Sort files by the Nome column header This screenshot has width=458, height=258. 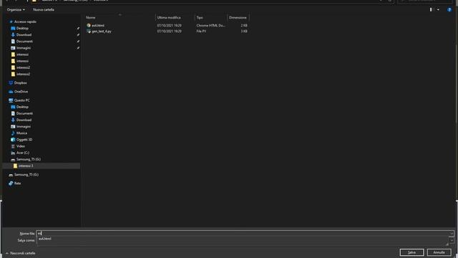click(x=91, y=17)
